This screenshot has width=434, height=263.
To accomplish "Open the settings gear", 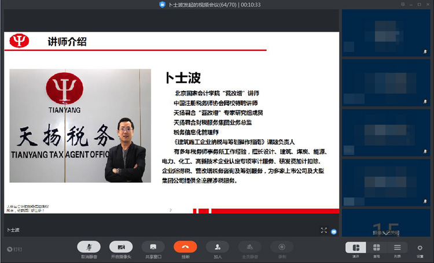I will (420, 247).
